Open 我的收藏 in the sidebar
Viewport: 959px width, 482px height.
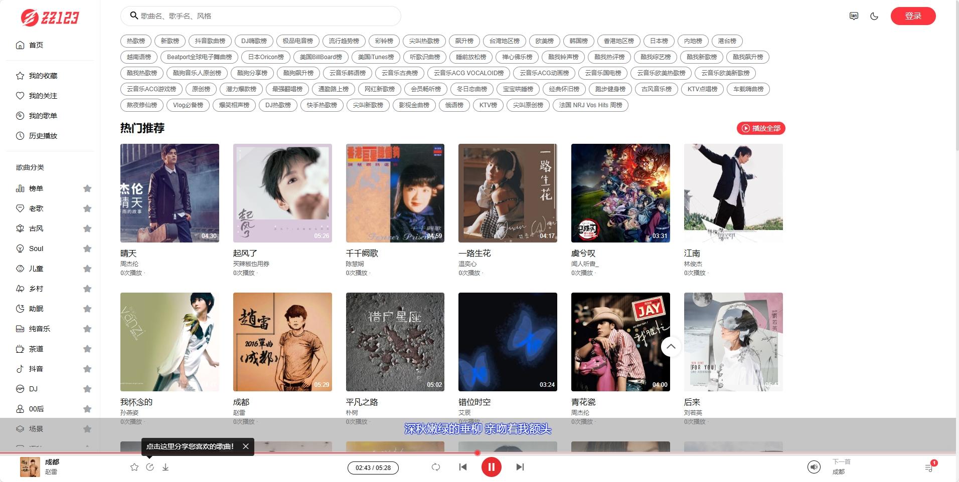pyautogui.click(x=43, y=76)
